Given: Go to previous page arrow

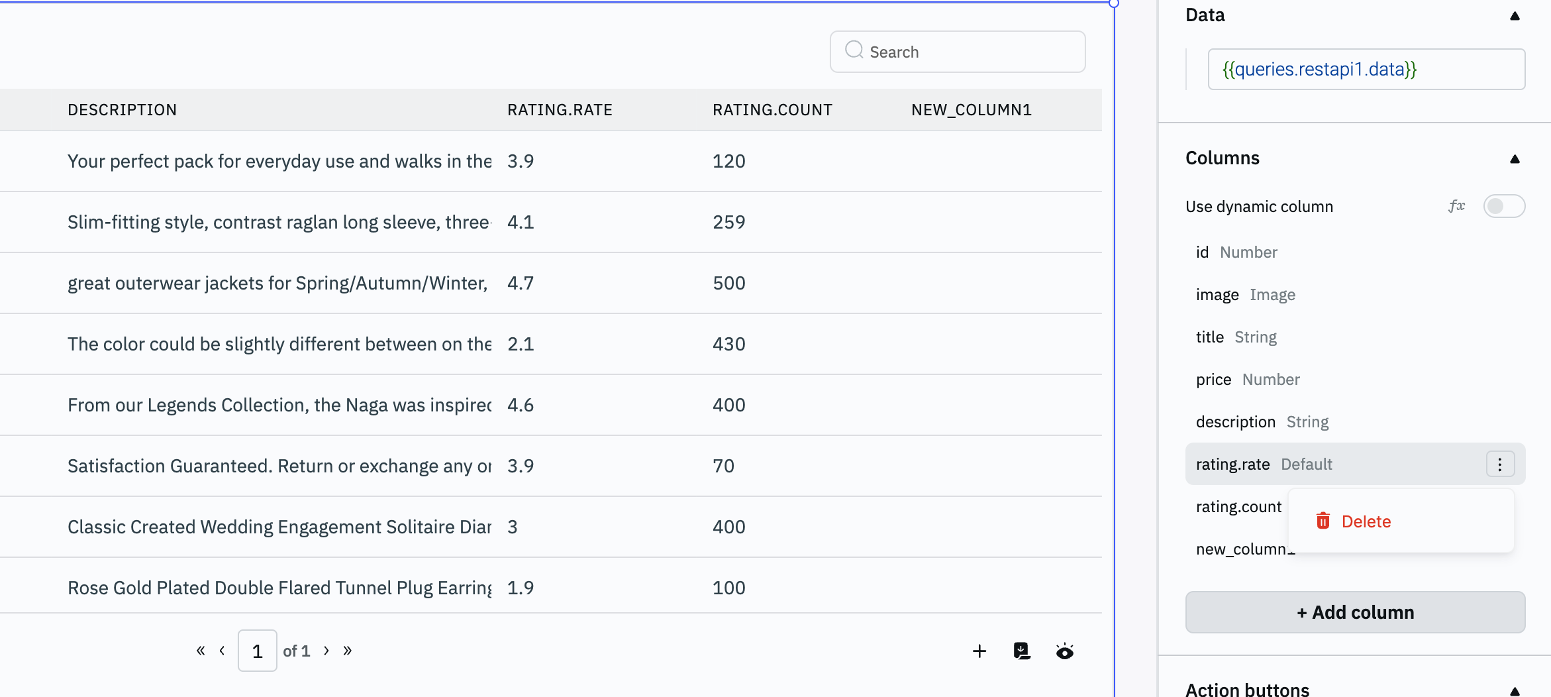Looking at the screenshot, I should [222, 651].
